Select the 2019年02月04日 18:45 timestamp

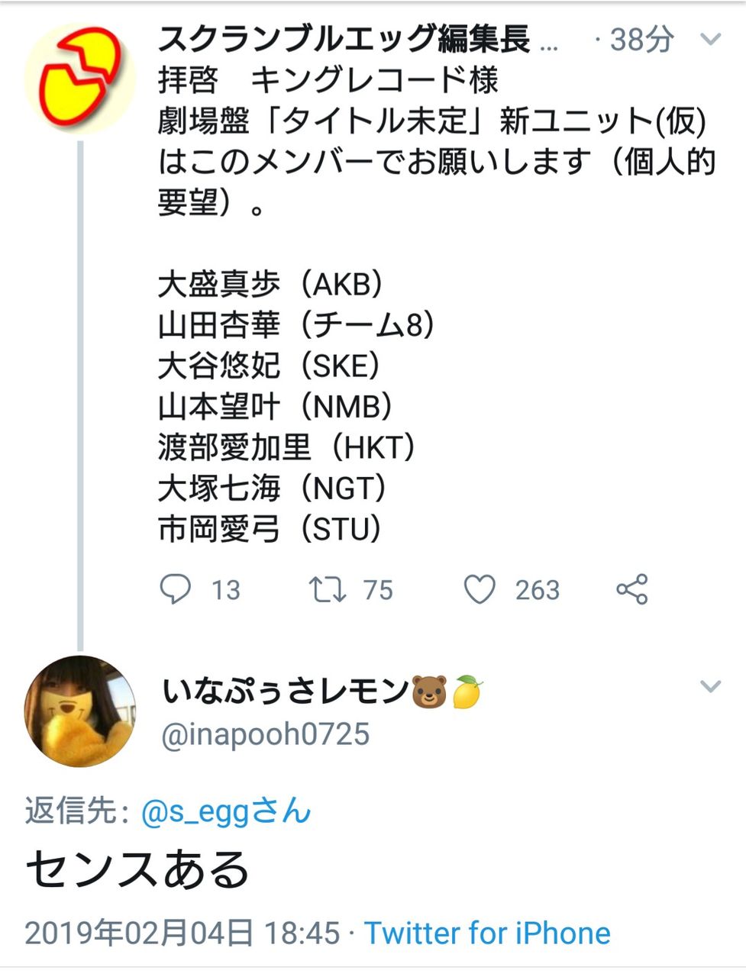point(182,933)
